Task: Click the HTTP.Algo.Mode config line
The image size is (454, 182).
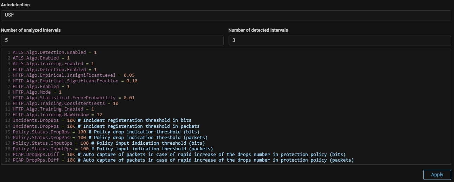Action: pos(37,92)
